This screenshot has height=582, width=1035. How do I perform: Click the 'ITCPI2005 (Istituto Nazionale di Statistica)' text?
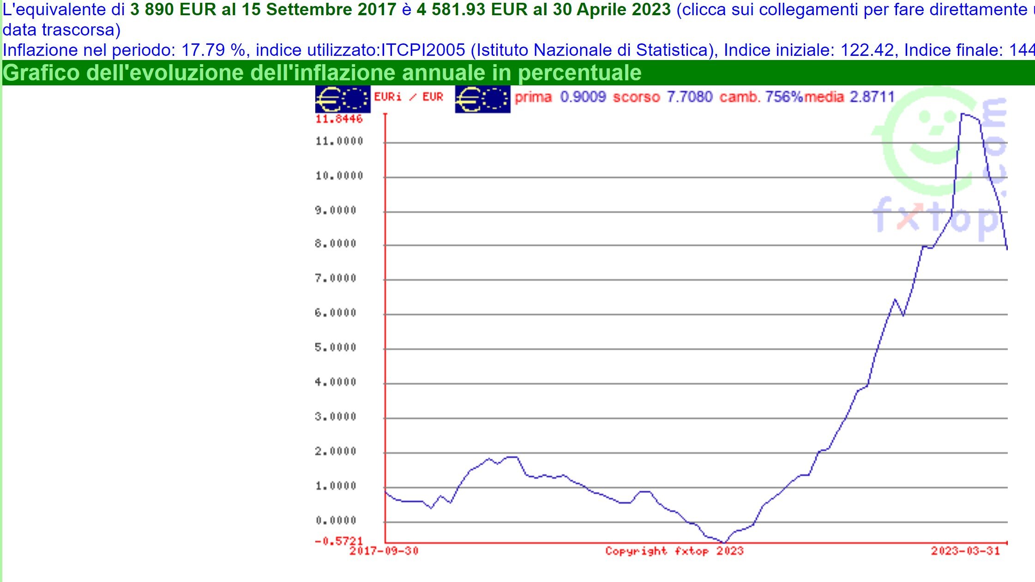(547, 50)
